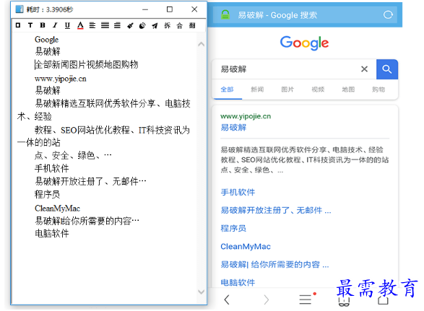The image size is (424, 311).
Task: Click the 点、安全、绿色 line in OCR text
Action: pyautogui.click(x=73, y=155)
